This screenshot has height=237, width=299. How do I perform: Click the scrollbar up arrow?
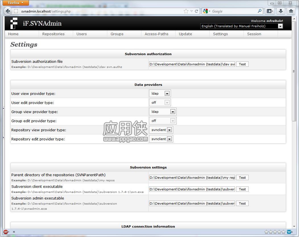294,19
